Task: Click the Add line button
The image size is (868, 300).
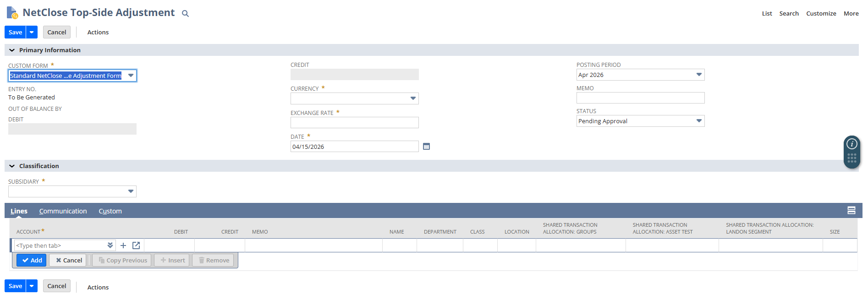Action: click(32, 260)
